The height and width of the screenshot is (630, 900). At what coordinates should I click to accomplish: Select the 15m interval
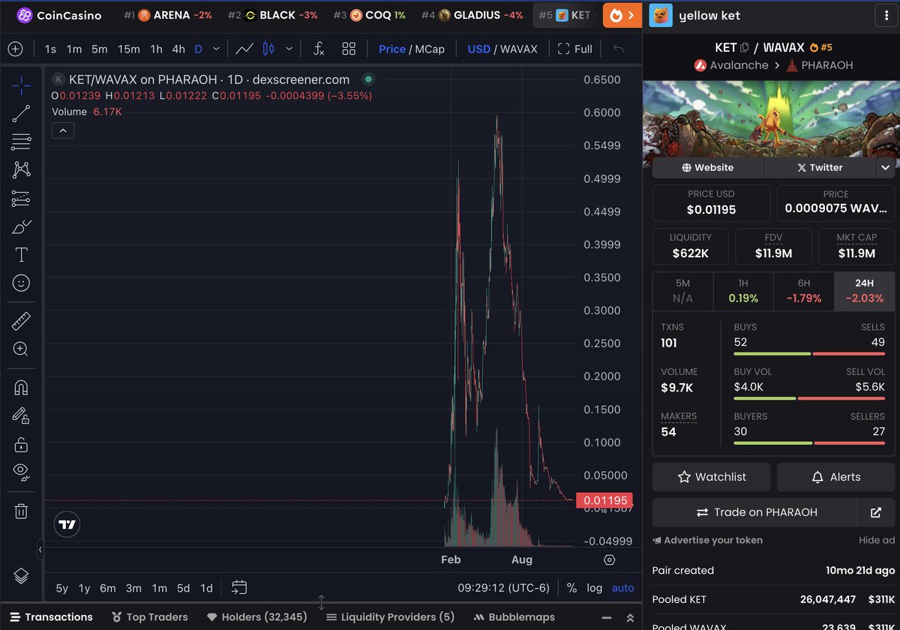128,49
